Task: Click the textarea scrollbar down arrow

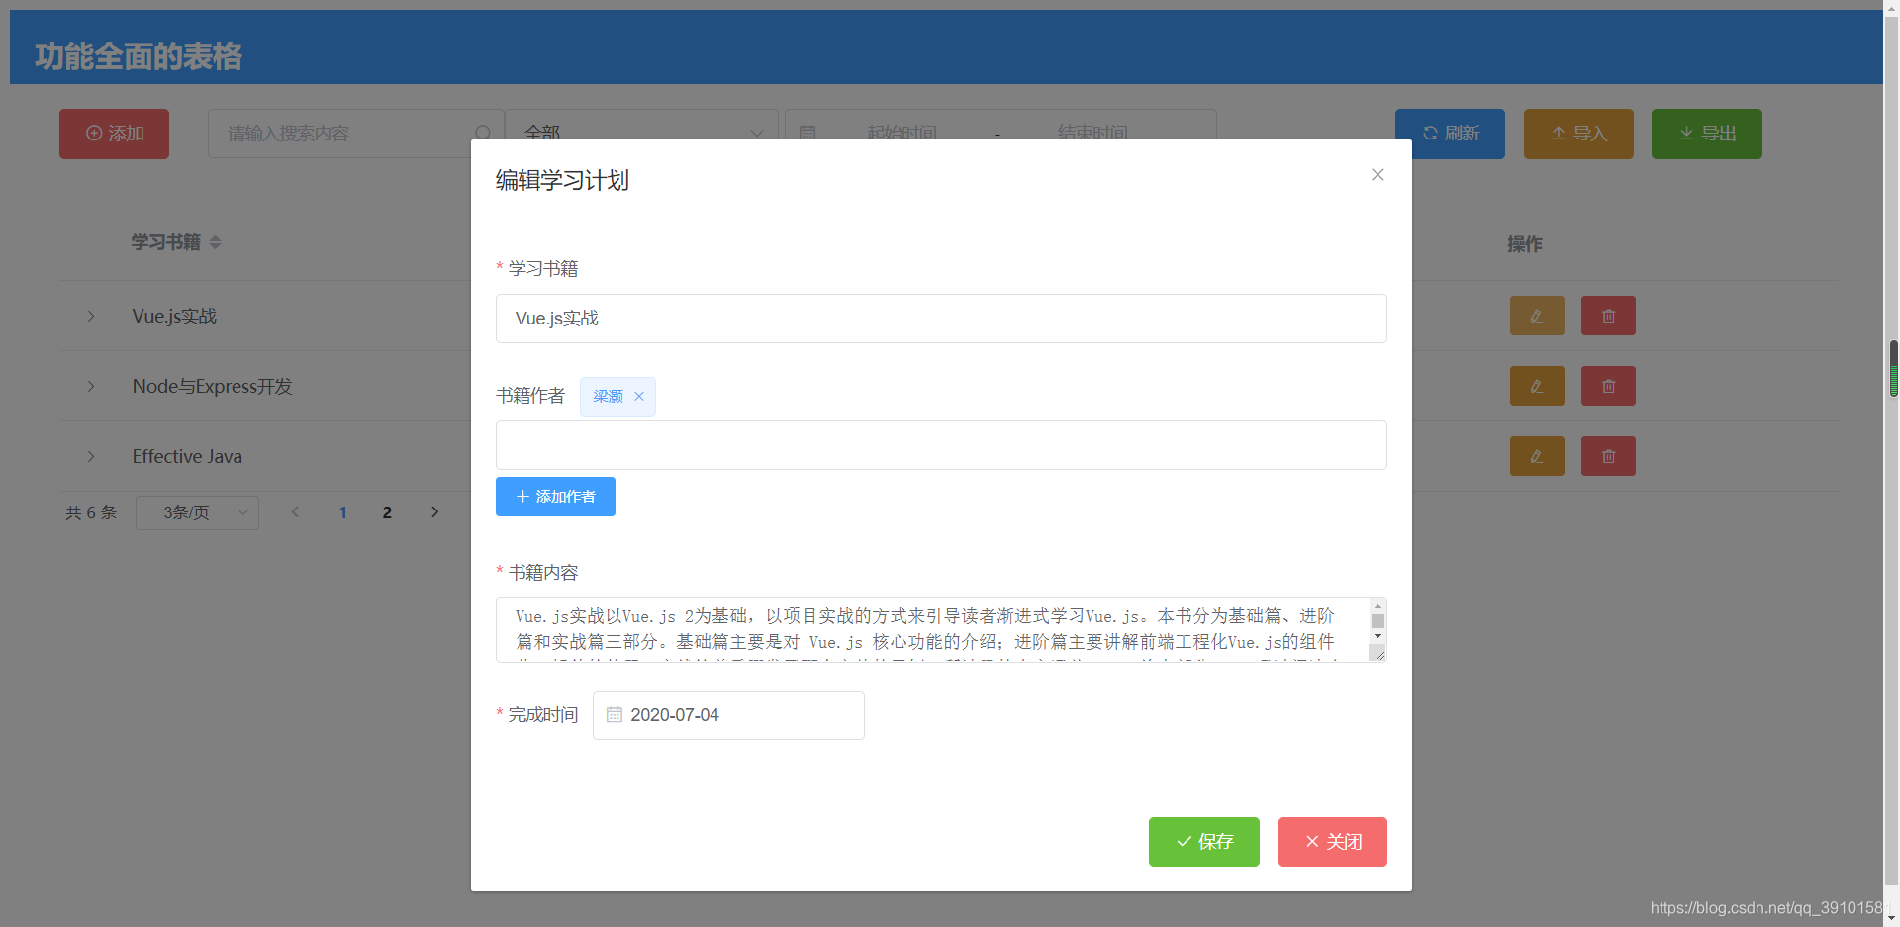Action: (x=1377, y=636)
